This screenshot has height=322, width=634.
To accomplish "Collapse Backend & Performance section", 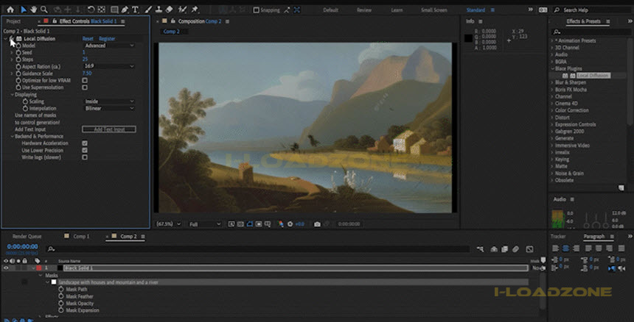I will click(x=12, y=136).
